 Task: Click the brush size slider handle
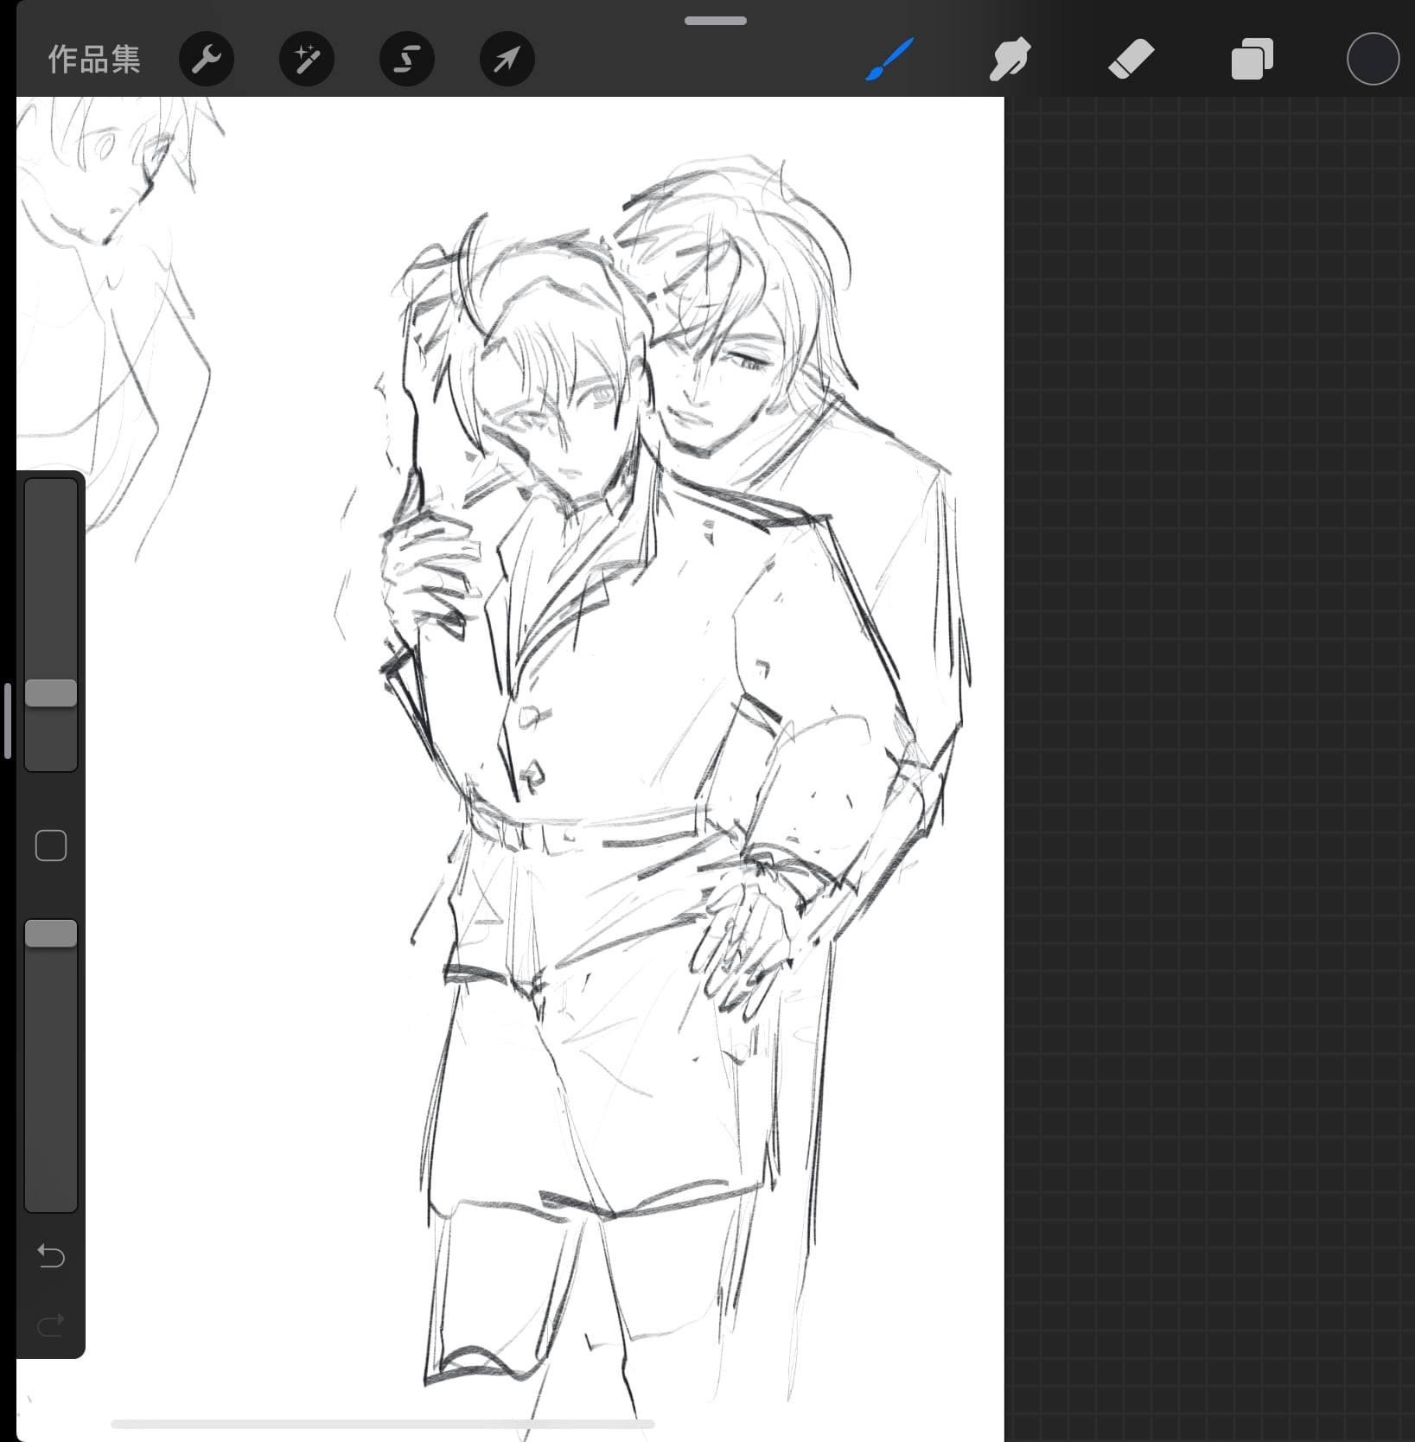coord(51,692)
